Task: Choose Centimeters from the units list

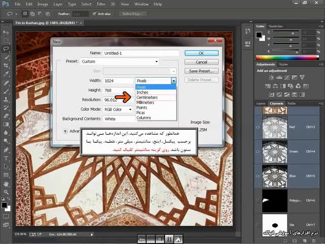Action: (x=147, y=98)
